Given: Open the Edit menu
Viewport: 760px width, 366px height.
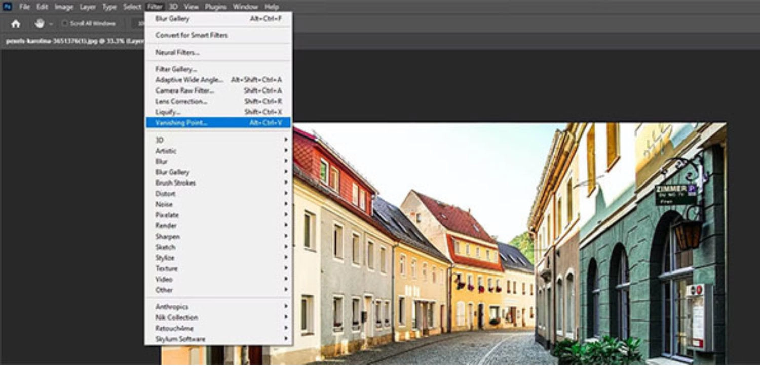Looking at the screenshot, I should pos(42,7).
